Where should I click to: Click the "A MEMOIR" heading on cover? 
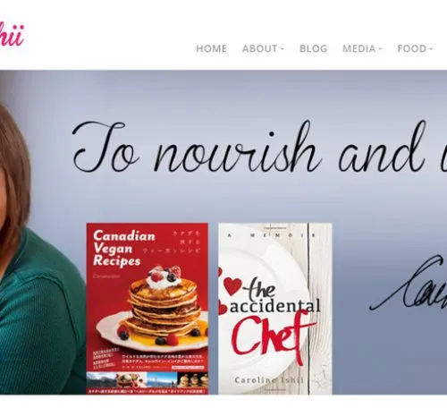272,235
